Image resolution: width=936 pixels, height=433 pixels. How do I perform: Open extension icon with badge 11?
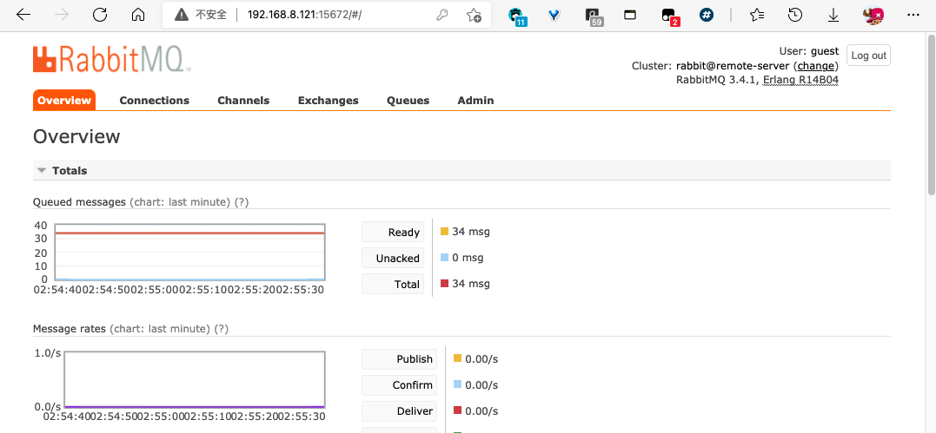tap(517, 16)
